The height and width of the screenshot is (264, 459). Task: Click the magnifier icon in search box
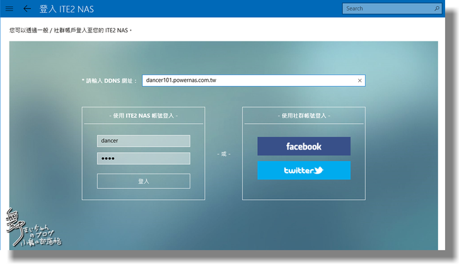[x=437, y=8]
